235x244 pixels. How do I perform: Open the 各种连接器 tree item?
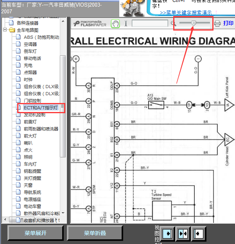[x=27, y=23]
